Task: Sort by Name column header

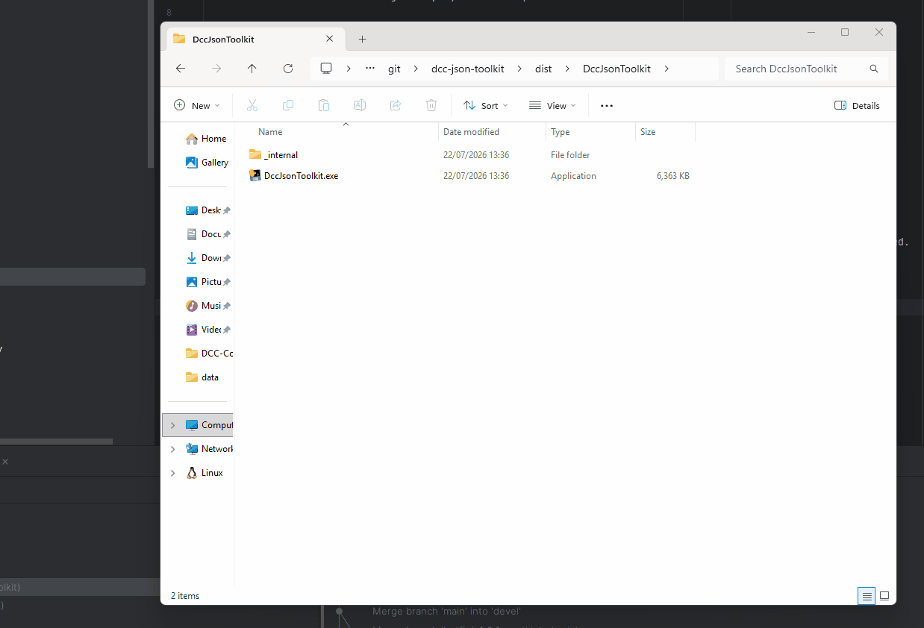Action: [270, 132]
